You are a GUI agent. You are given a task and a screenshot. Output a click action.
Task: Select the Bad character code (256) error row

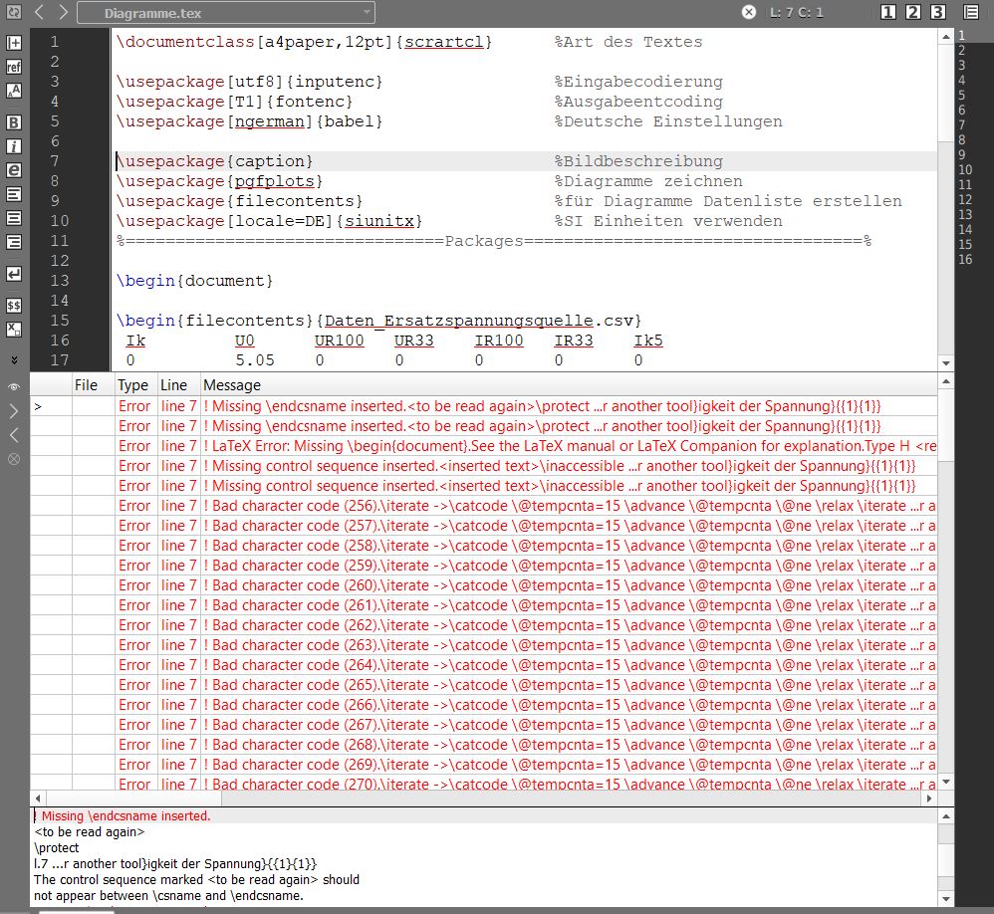[484, 506]
